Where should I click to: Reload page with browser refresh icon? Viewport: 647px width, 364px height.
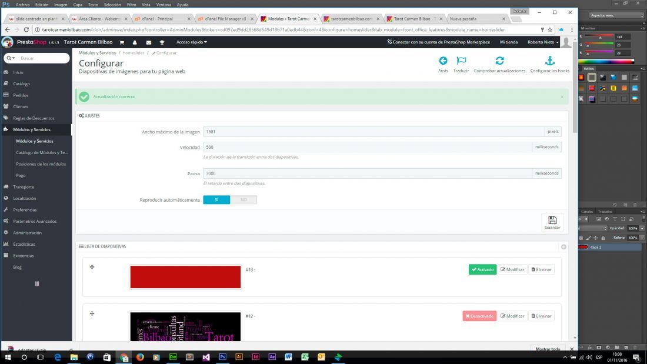coord(26,30)
